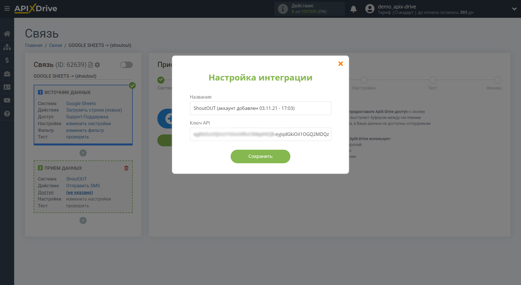Open the contact card sidebar icon
Viewport: 521px width, 285px height.
(7, 87)
